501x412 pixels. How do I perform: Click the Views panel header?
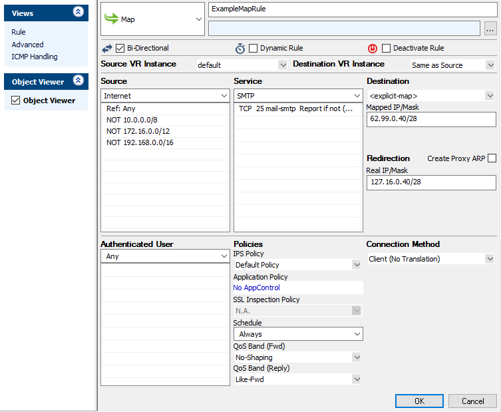point(46,13)
